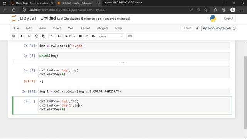This screenshot has width=247, height=139.
Task: Copy selected cells icon
Action: pos(36,36)
